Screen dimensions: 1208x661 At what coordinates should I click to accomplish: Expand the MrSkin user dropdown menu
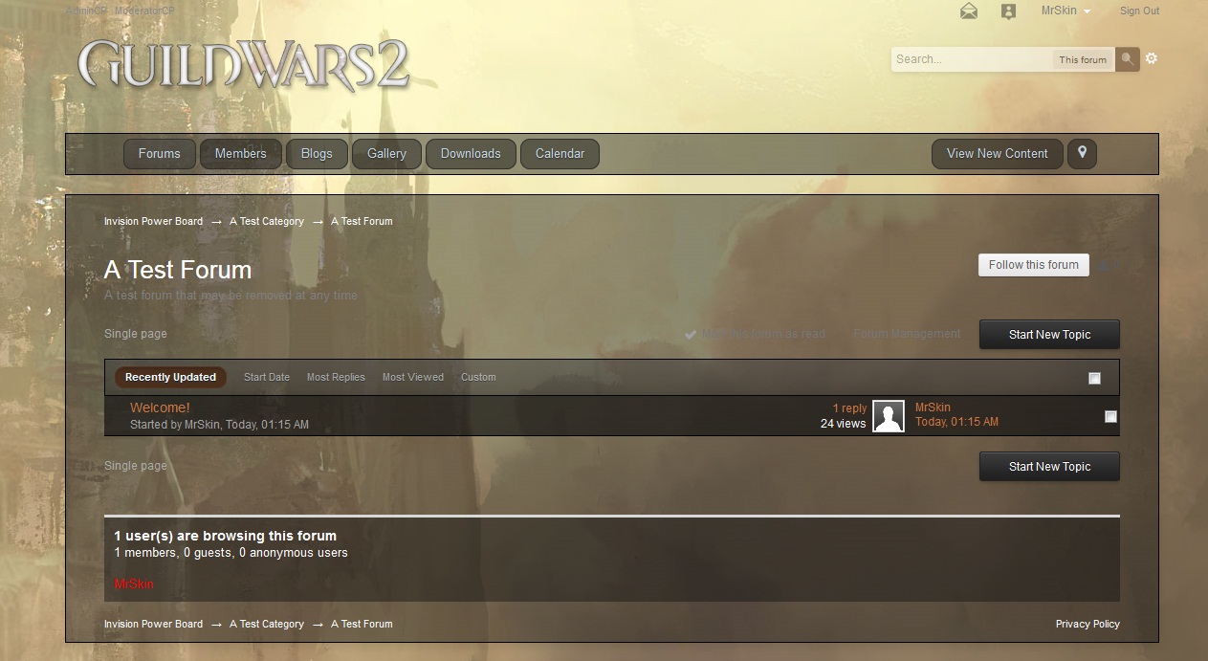coord(1065,11)
